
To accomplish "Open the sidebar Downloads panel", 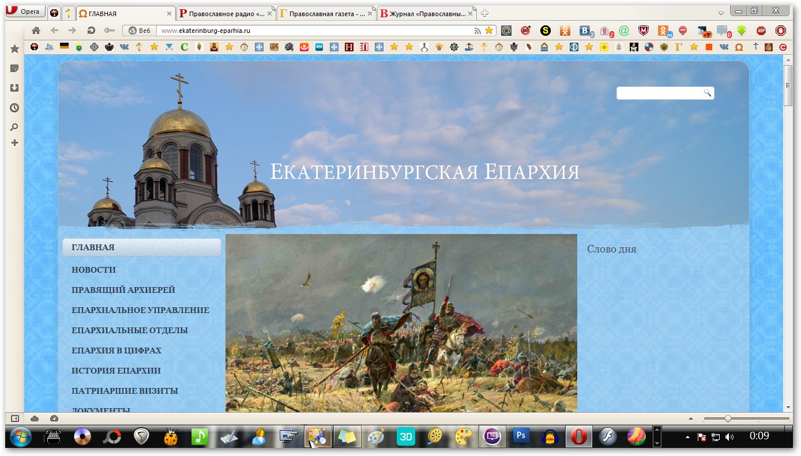I will pyautogui.click(x=14, y=88).
